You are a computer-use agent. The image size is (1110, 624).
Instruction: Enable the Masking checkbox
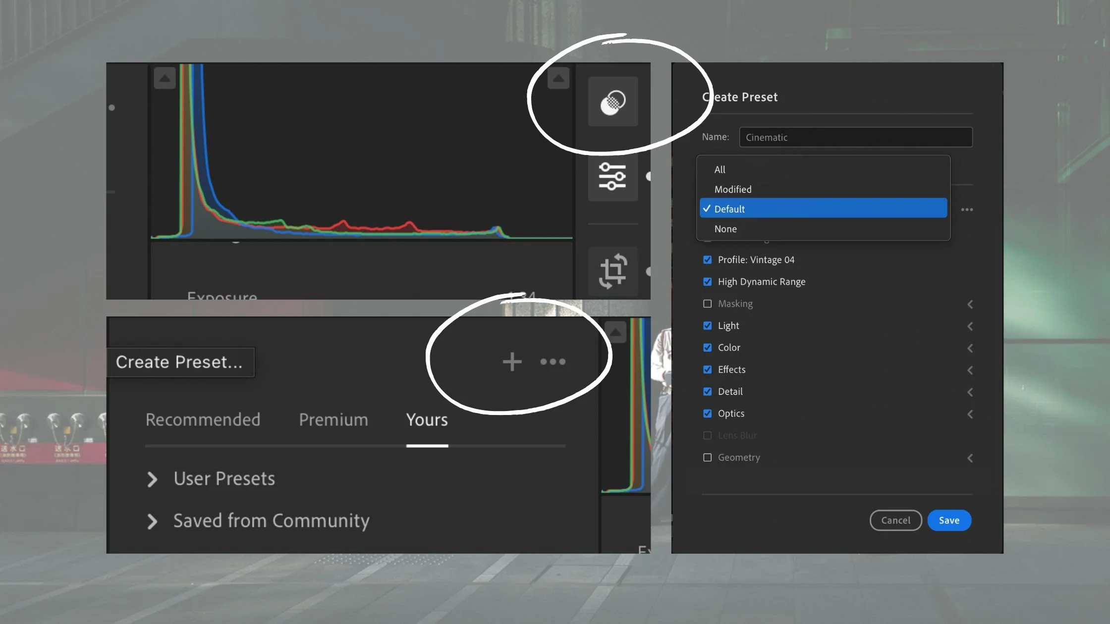coord(708,304)
